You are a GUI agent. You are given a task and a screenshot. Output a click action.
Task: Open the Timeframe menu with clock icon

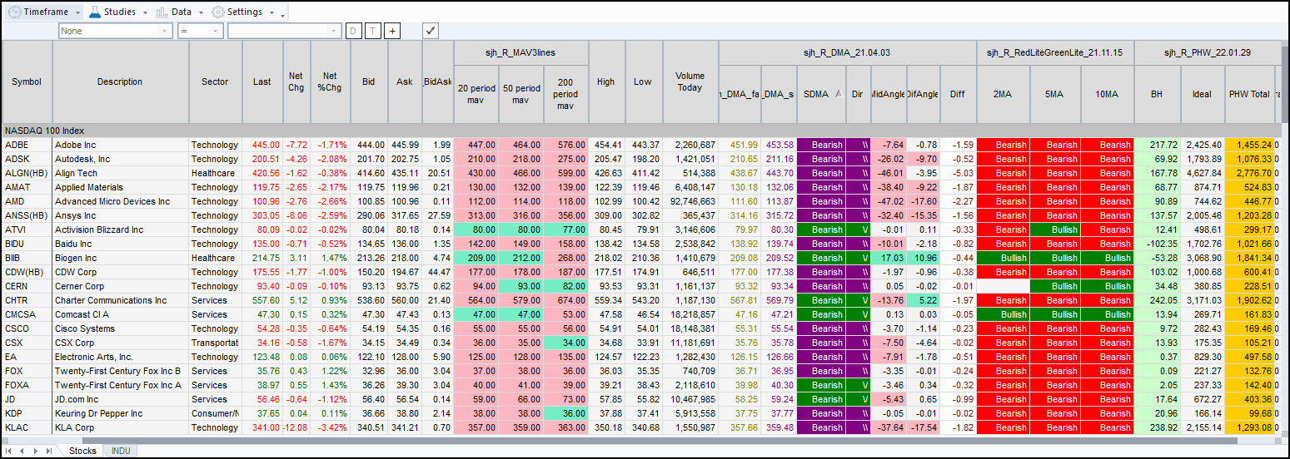[x=44, y=12]
